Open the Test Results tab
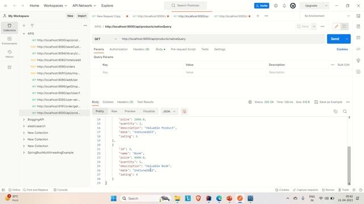 click(146, 102)
